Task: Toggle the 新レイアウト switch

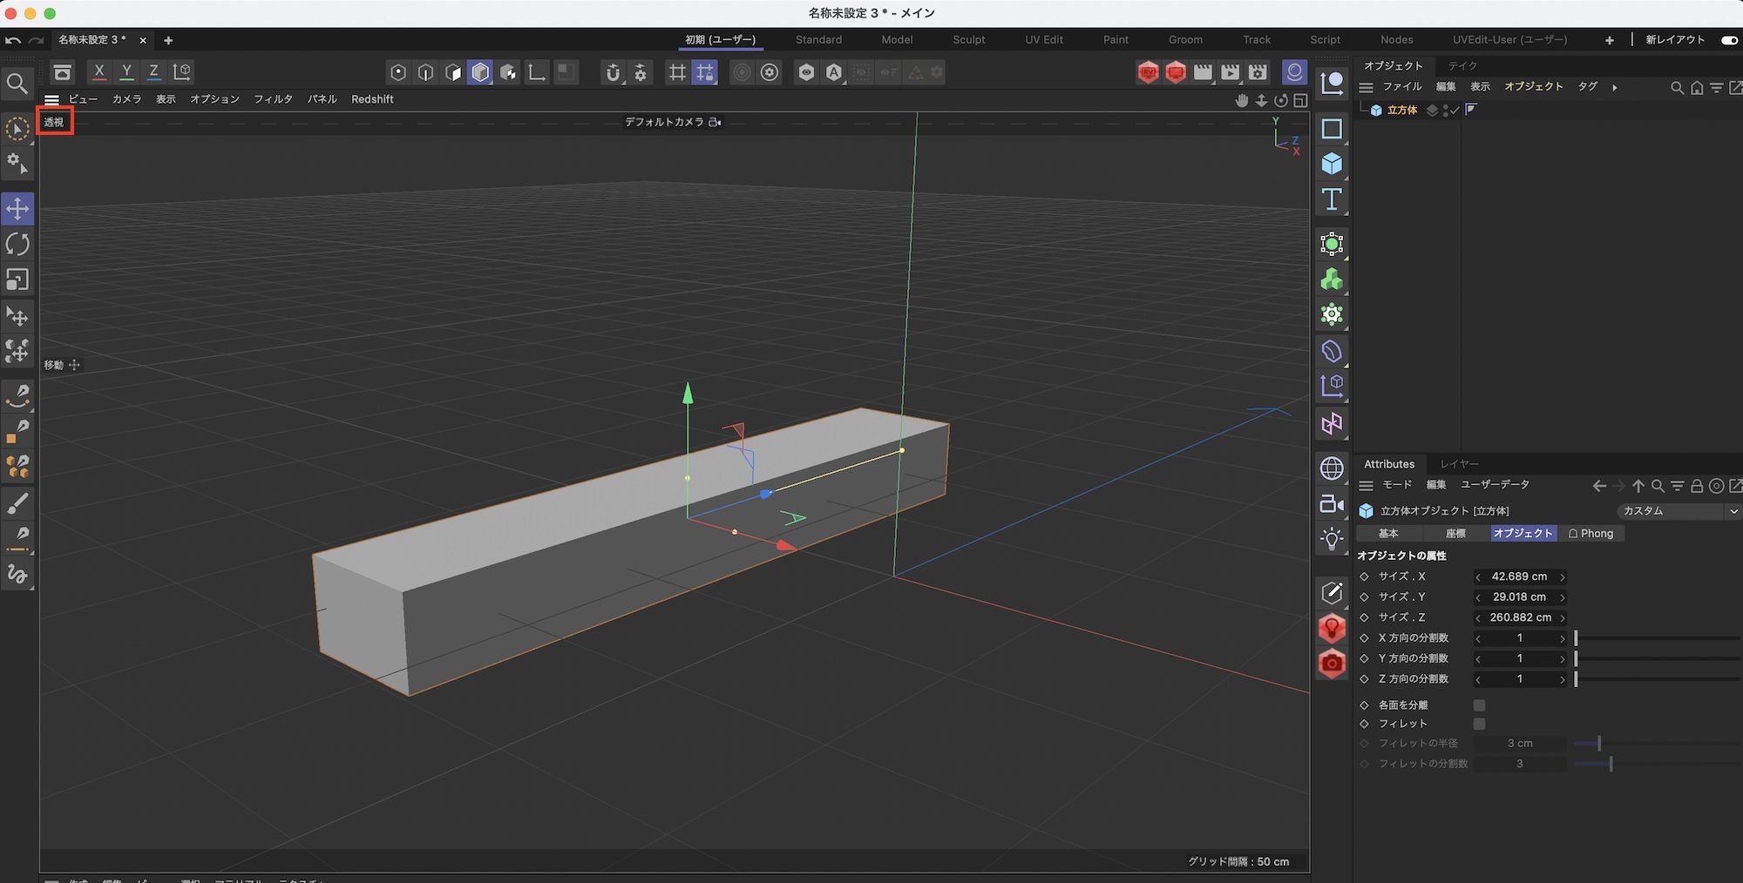Action: (1728, 40)
